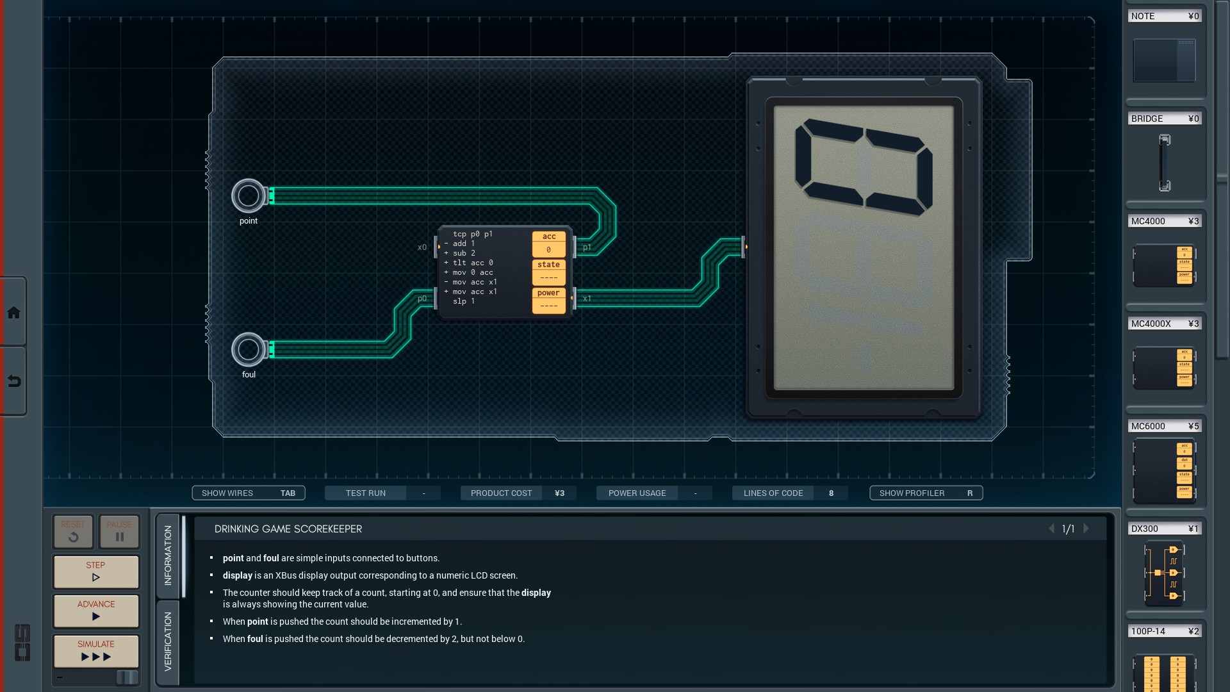Pick the Bridge component icon
This screenshot has height=692, width=1230.
tap(1164, 163)
